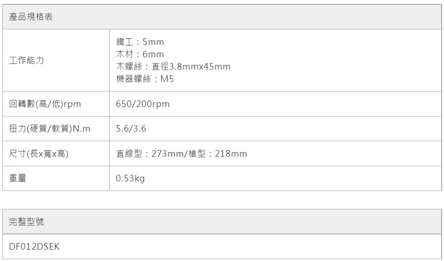Click the 回轉數(高/低)rpm row label
Image resolution: width=444 pixels, height=261 pixels.
tap(45, 104)
